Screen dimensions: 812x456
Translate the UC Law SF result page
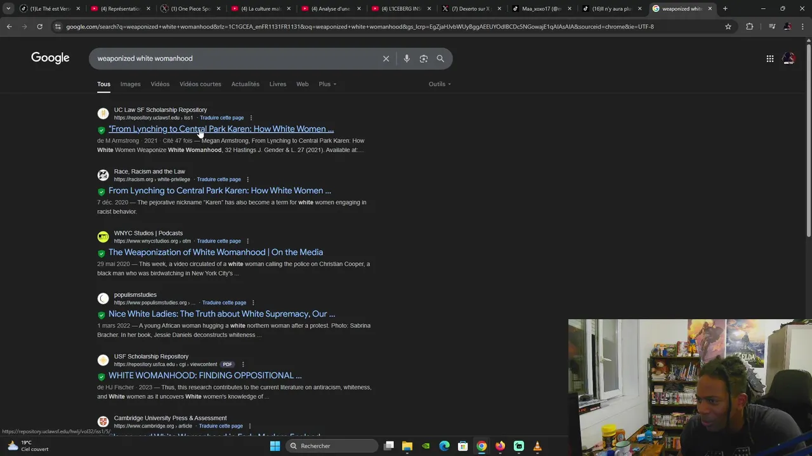[x=222, y=118]
